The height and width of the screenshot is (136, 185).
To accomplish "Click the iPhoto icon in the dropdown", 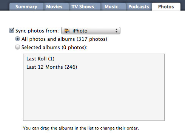I will point(67,31).
